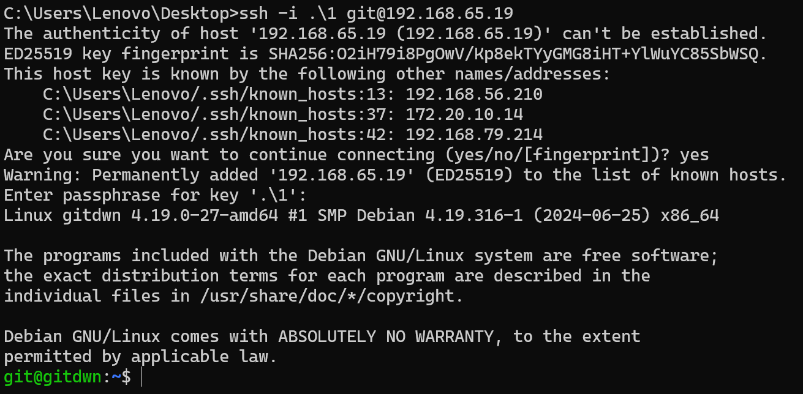Click the "Linux gitdwn" kernel version line
The height and width of the screenshot is (394, 803).
361,215
